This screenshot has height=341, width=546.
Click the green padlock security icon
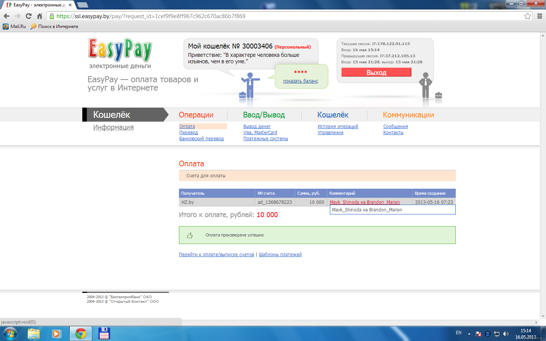point(52,16)
